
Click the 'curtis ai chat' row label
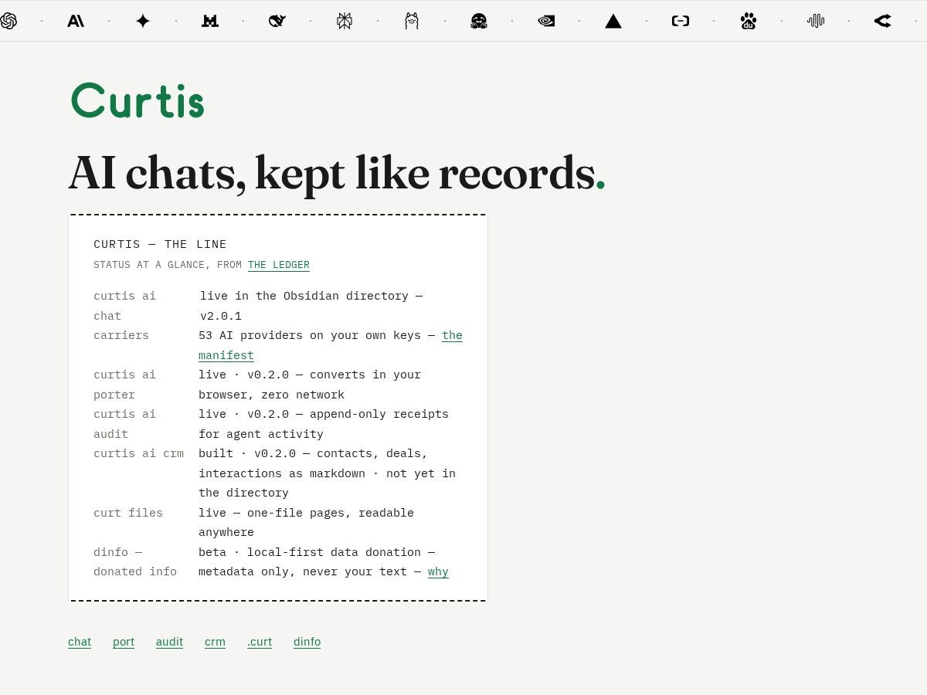click(124, 306)
